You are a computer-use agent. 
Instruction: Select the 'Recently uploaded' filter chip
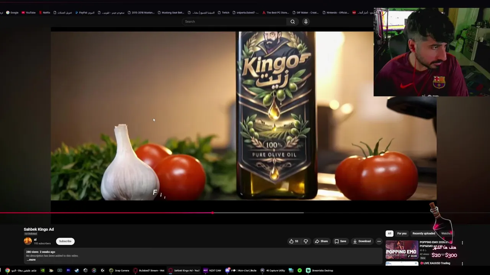pyautogui.click(x=424, y=233)
